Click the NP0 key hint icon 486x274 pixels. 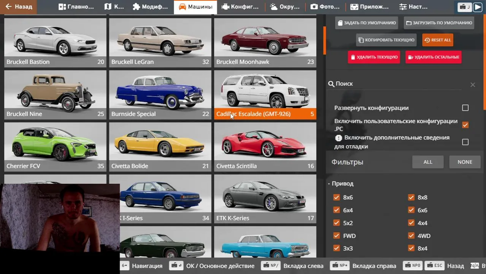pos(412,266)
